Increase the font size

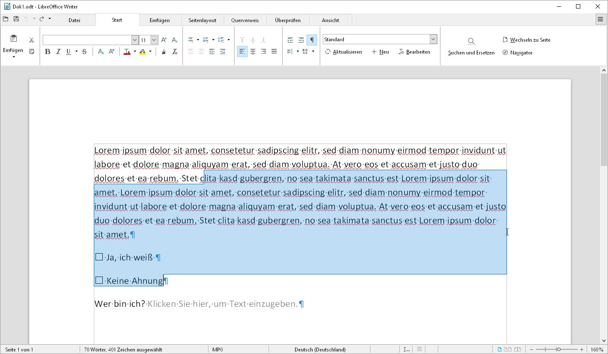164,40
